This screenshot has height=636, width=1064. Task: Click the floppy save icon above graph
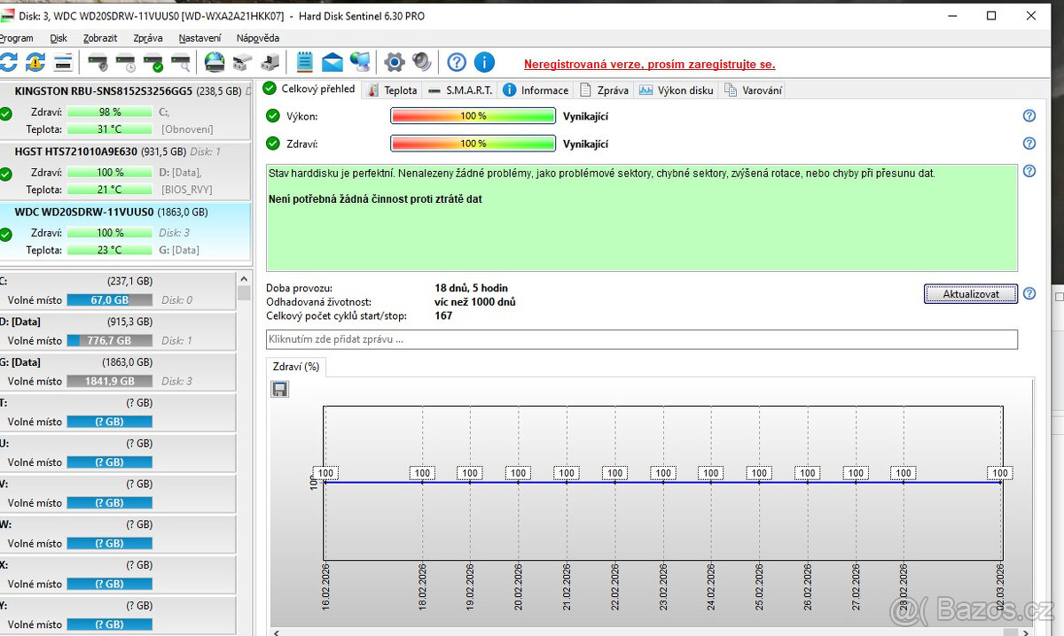(280, 389)
